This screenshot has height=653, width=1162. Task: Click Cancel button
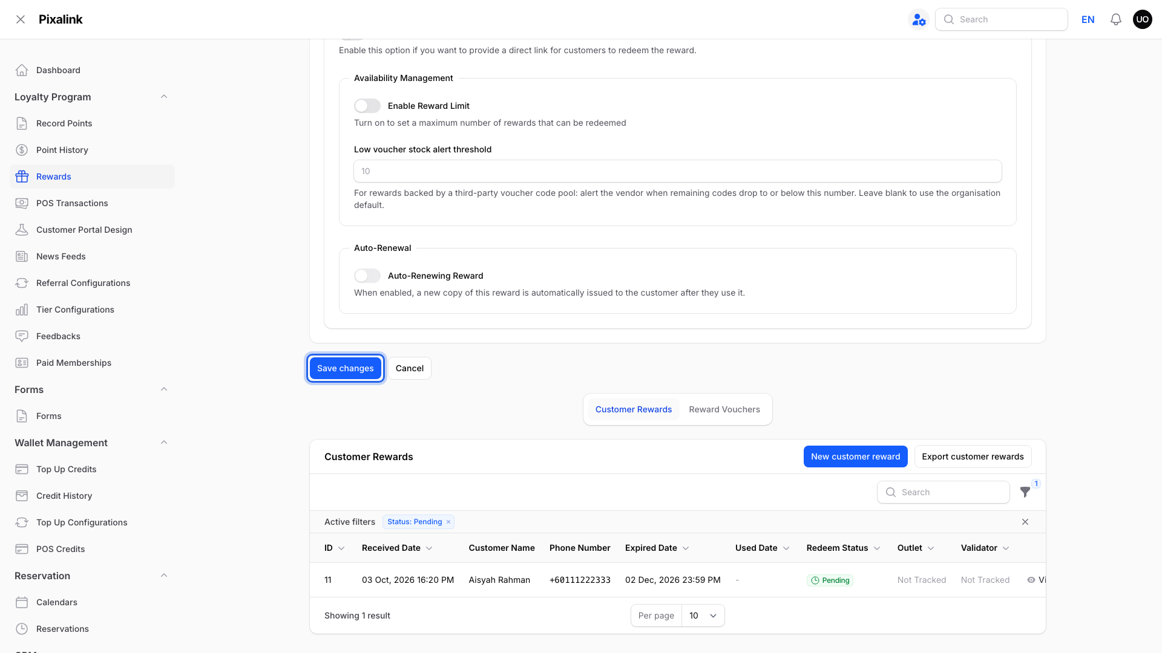pyautogui.click(x=410, y=368)
